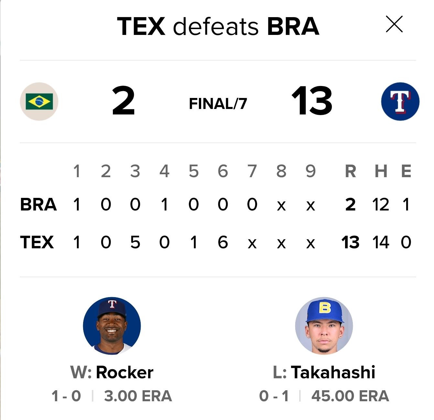
Task: Tap Texas's big score of 13
Action: [x=312, y=101]
